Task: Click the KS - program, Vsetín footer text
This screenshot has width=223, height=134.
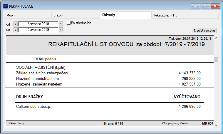Action: pos(175,123)
